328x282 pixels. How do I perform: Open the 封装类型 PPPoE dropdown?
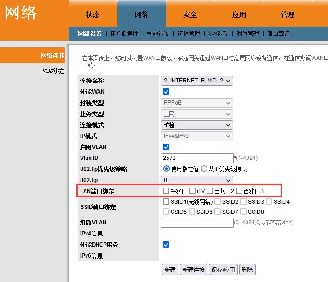tap(197, 103)
